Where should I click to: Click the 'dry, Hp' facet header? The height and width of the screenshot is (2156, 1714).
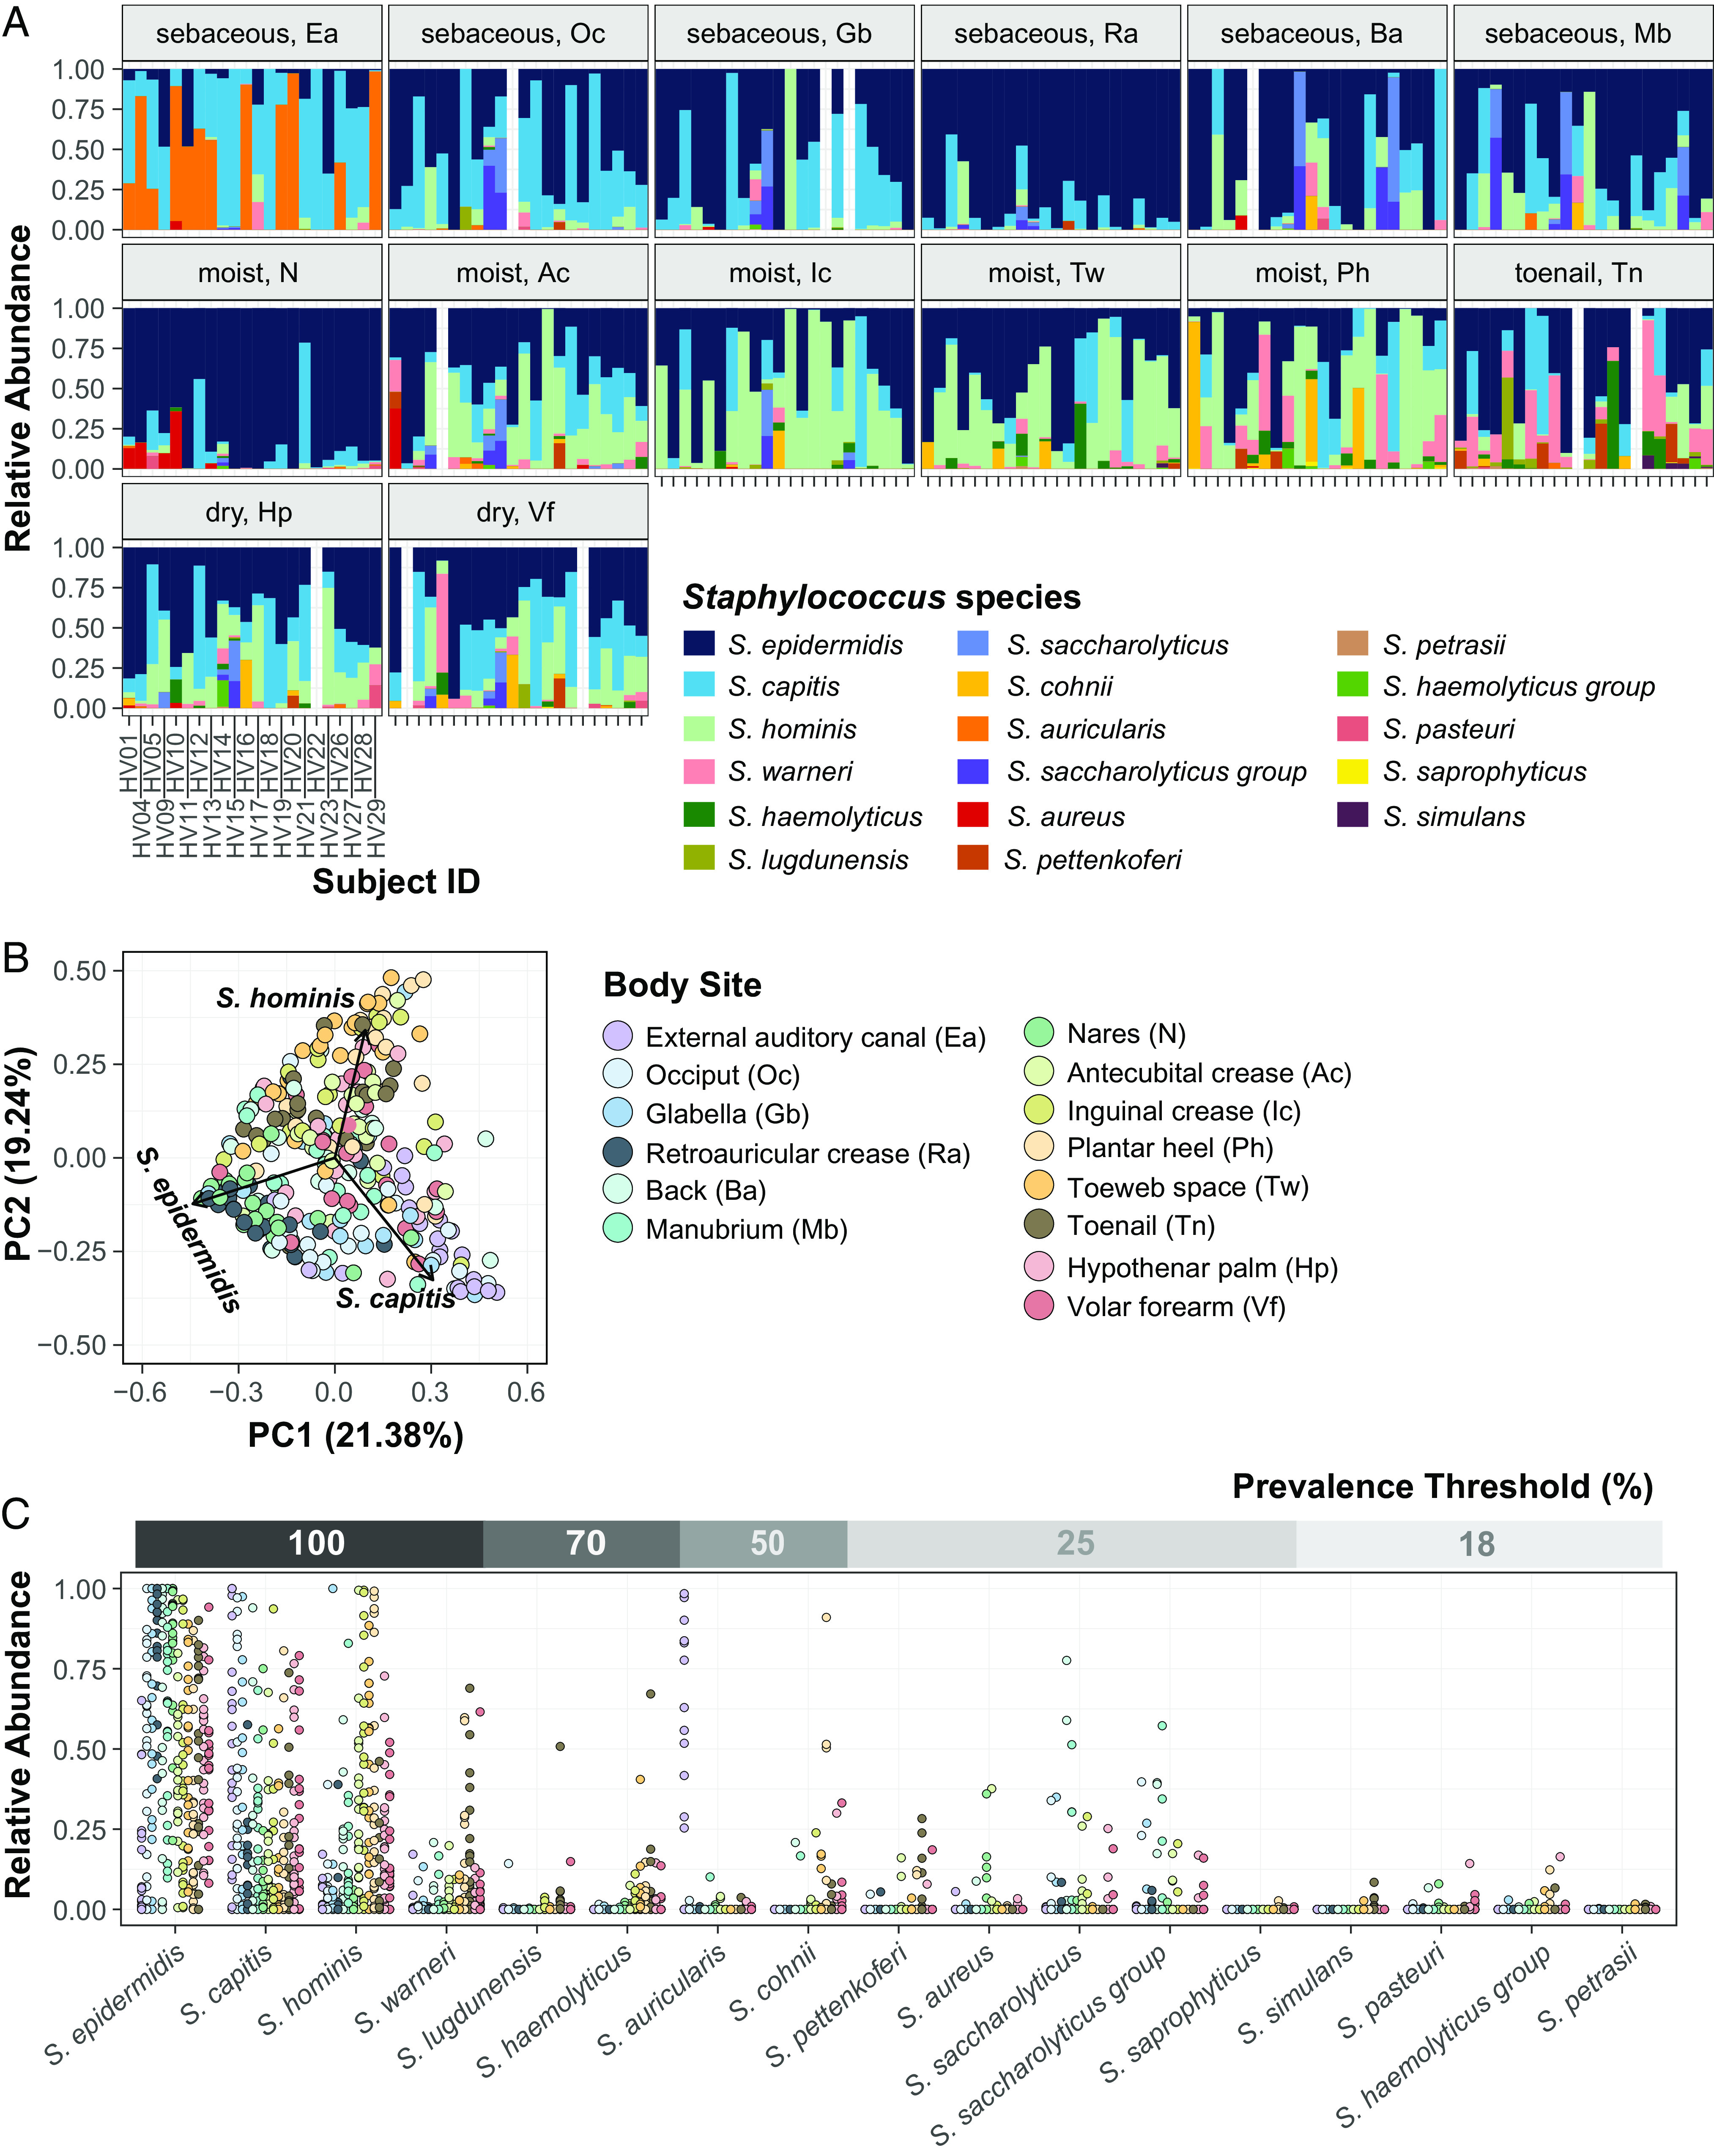[252, 512]
